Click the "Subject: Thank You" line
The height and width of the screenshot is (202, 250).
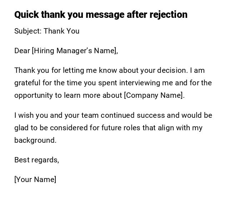pyautogui.click(x=47, y=31)
